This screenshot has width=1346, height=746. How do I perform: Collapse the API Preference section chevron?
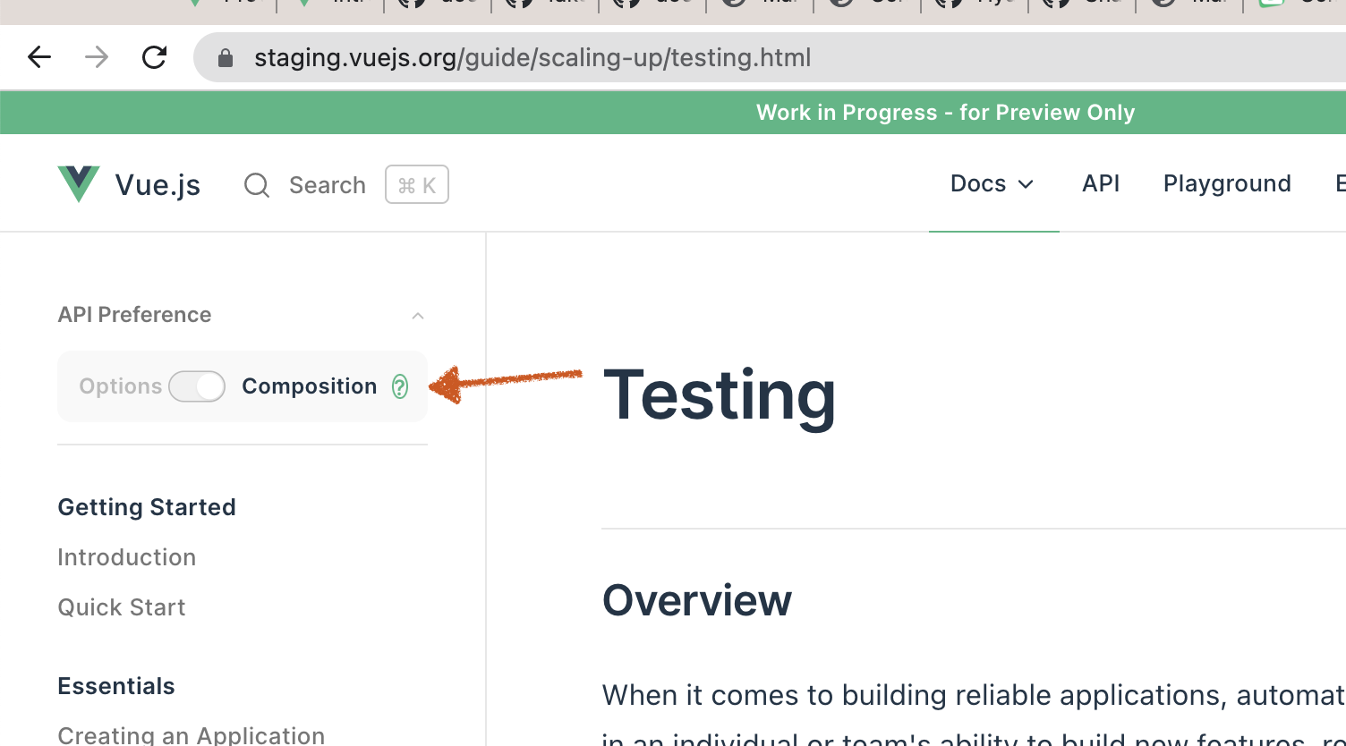coord(417,315)
